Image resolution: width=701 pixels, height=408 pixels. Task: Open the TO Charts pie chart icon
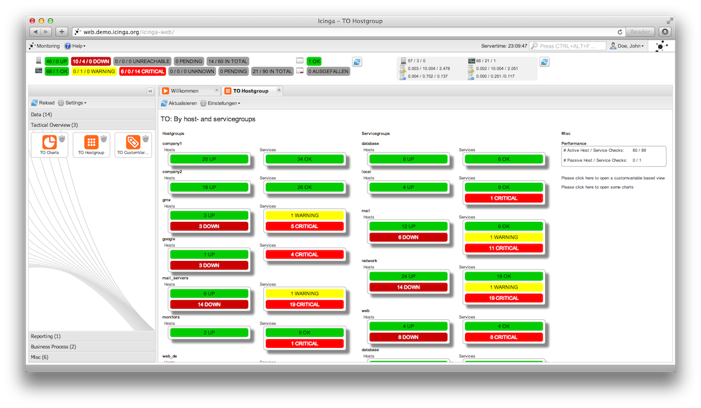click(x=50, y=142)
